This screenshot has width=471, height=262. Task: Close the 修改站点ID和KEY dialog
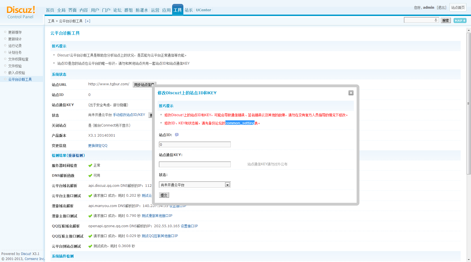[x=351, y=93]
